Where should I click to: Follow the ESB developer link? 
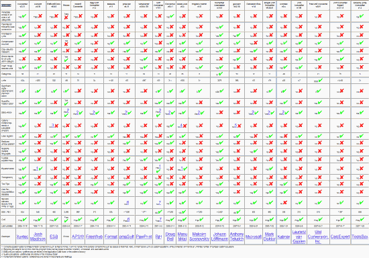pyautogui.click(x=54, y=236)
